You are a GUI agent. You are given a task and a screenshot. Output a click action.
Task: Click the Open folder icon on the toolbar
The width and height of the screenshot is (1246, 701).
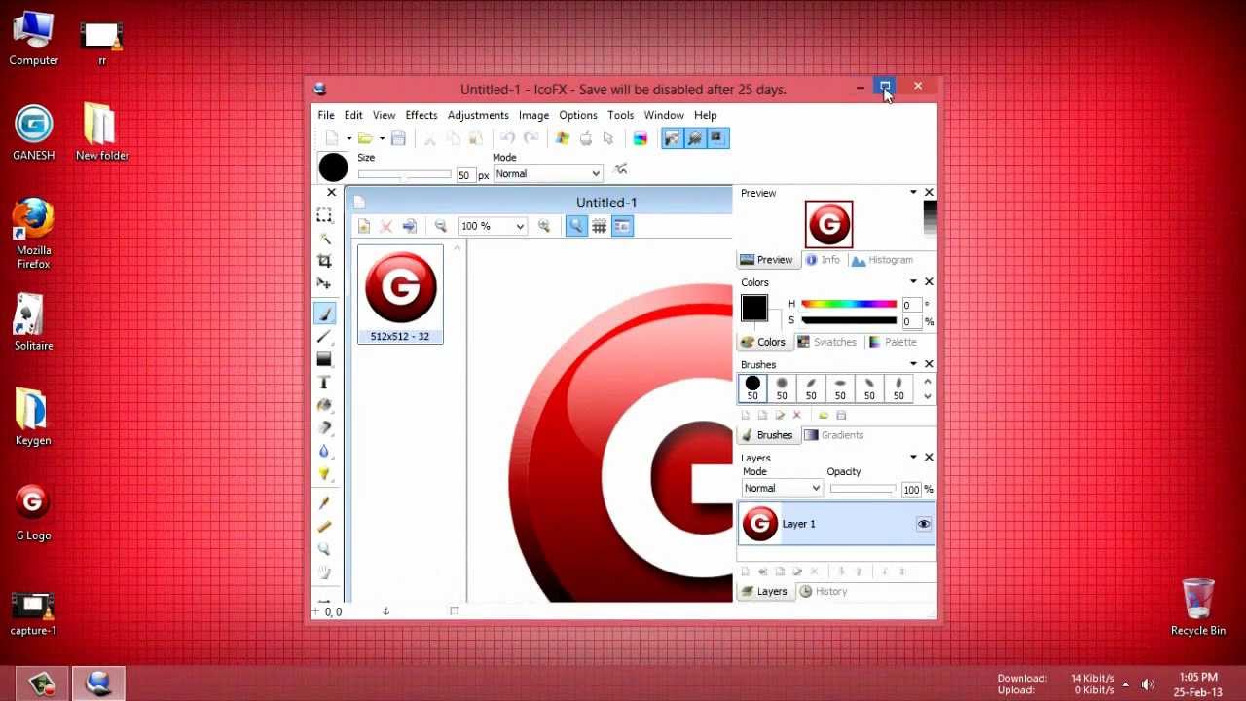point(368,137)
